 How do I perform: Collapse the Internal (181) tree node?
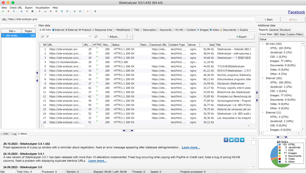263,78
